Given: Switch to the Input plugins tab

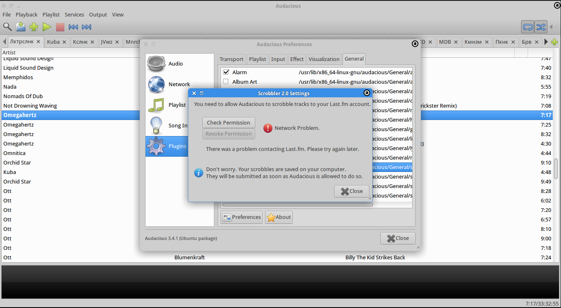Looking at the screenshot, I should [x=278, y=59].
